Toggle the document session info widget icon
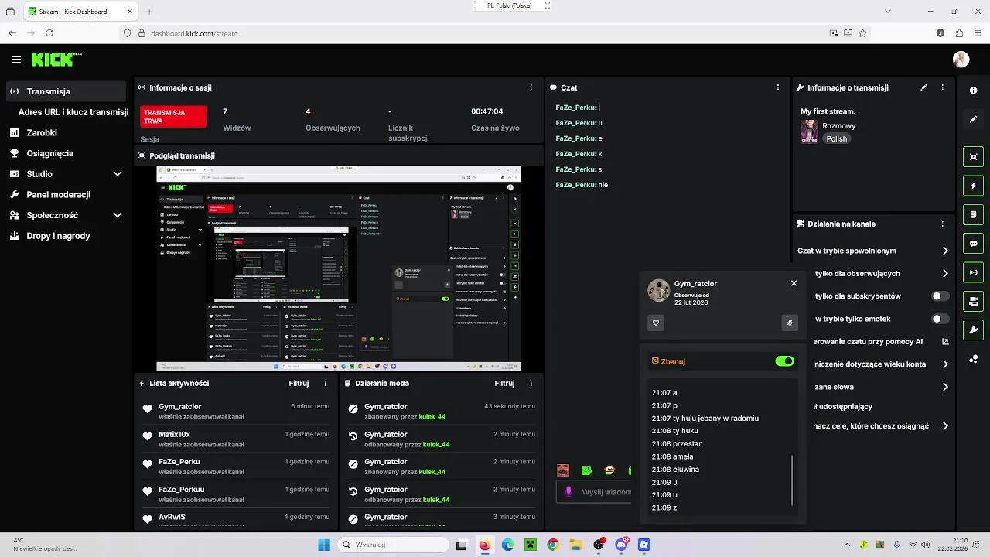This screenshot has width=990, height=557. (973, 214)
